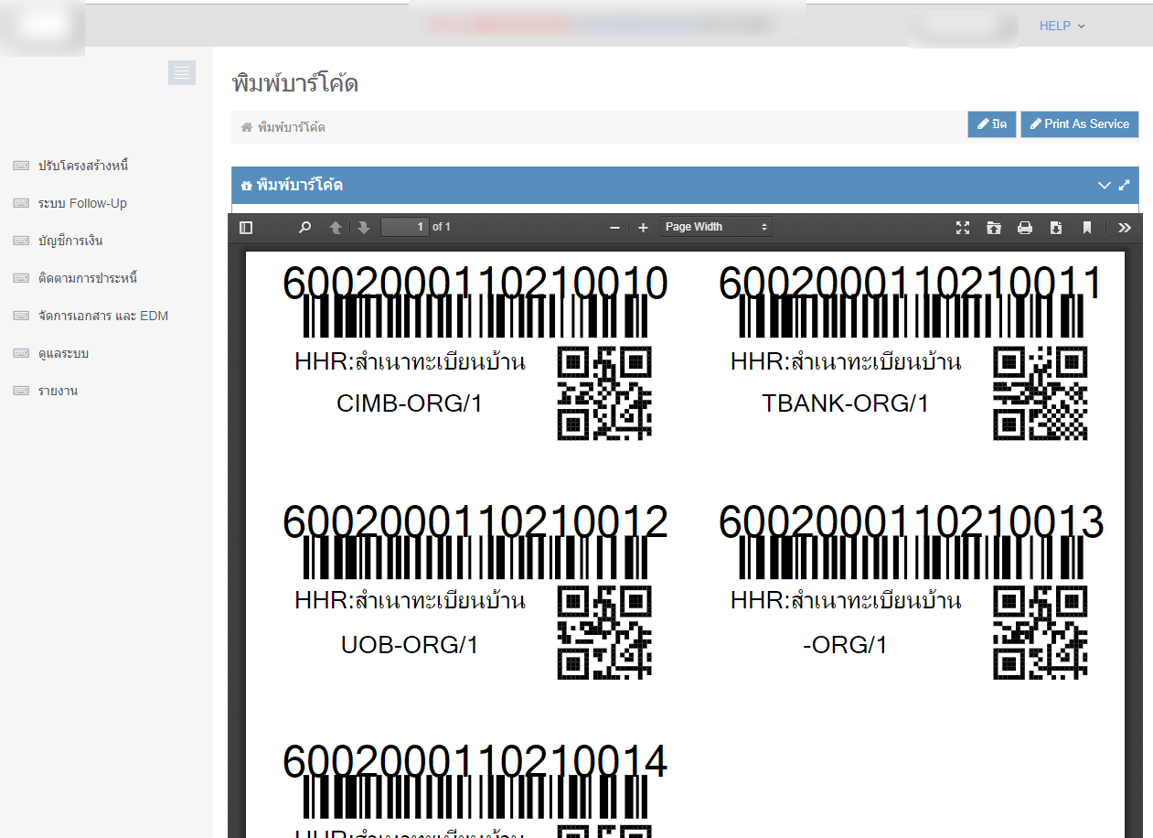Image resolution: width=1153 pixels, height=838 pixels.
Task: Click keyboard icon beside บัญชีการเงิน
Action: 21,241
